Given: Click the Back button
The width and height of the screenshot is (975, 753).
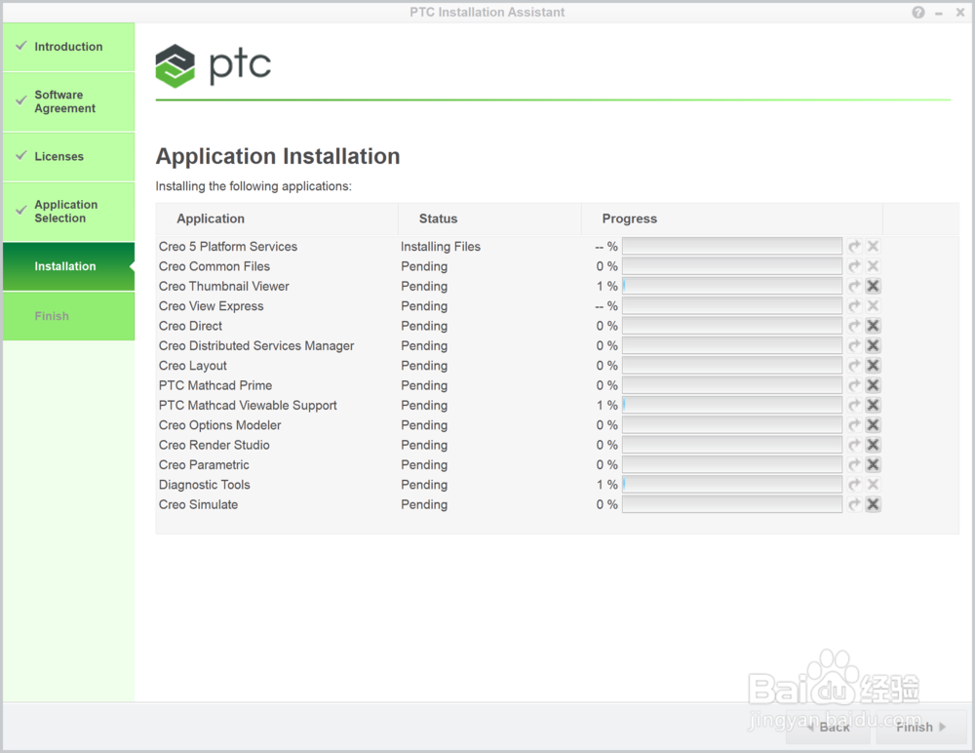Looking at the screenshot, I should (828, 727).
